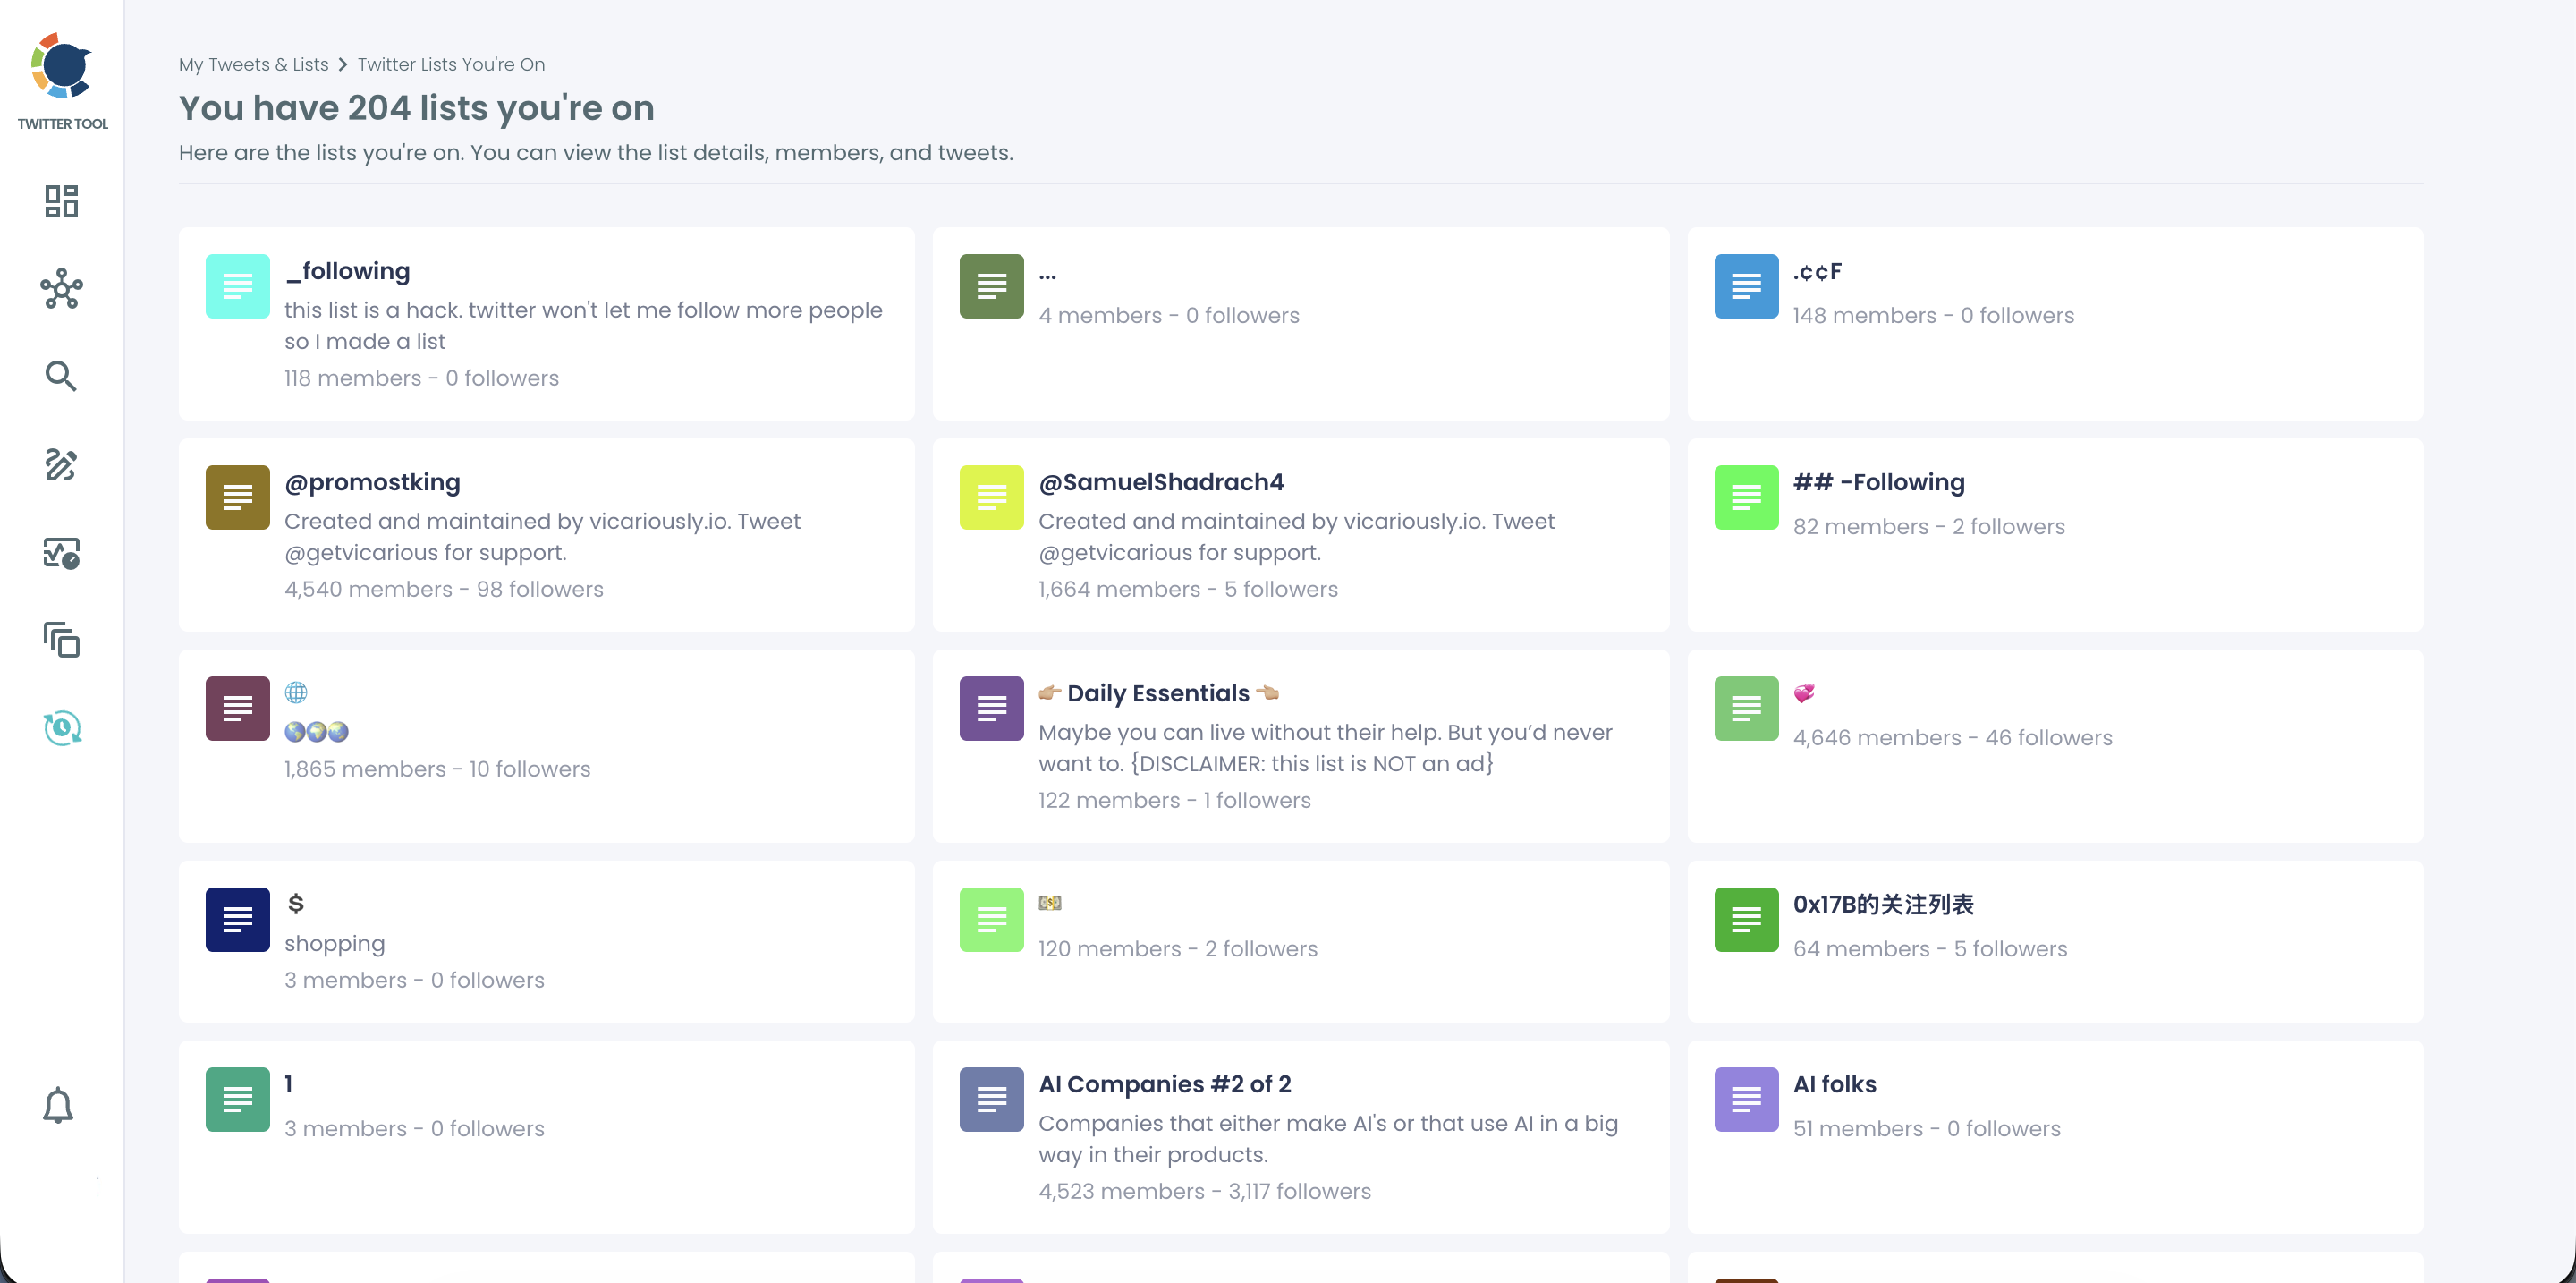Click the globe emoji list maroon icon
The image size is (2576, 1283).
tap(238, 708)
